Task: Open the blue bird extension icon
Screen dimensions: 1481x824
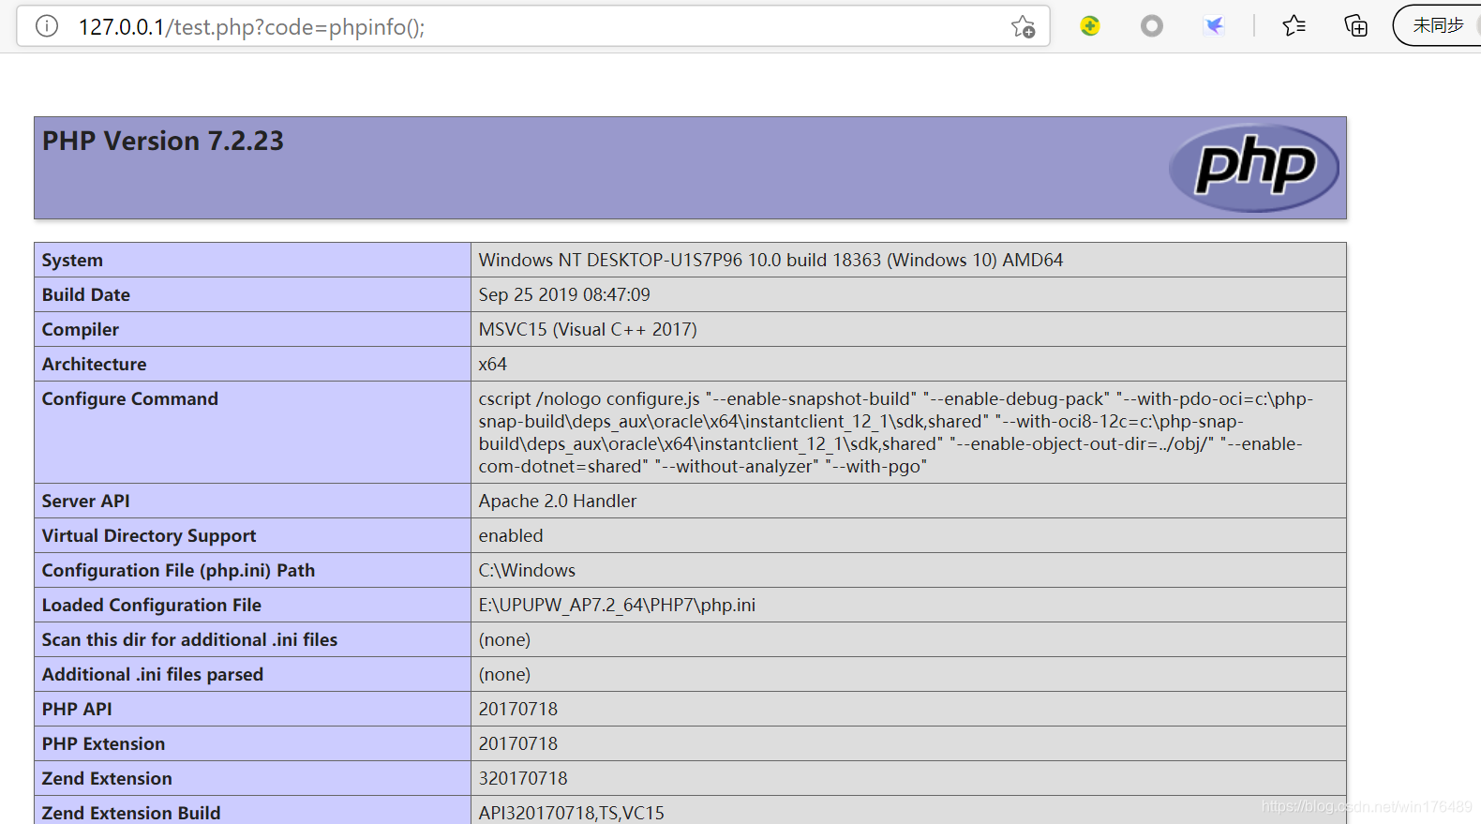Action: (1214, 26)
